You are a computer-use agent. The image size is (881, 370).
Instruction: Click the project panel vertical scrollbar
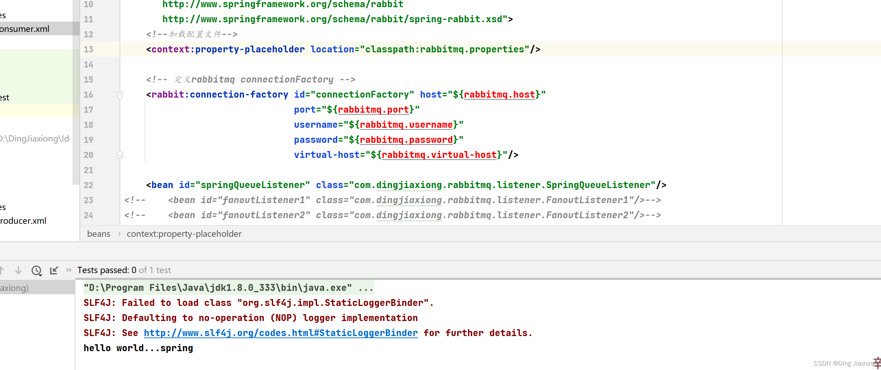(76, 92)
